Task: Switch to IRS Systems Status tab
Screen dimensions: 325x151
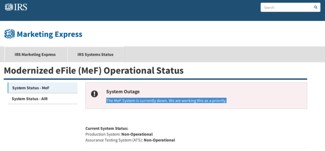Action: [x=95, y=55]
